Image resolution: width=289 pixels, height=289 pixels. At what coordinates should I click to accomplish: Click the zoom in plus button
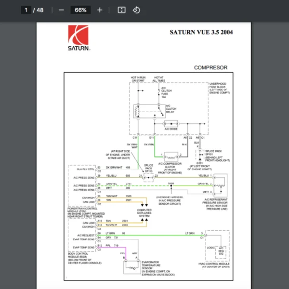tap(100, 10)
